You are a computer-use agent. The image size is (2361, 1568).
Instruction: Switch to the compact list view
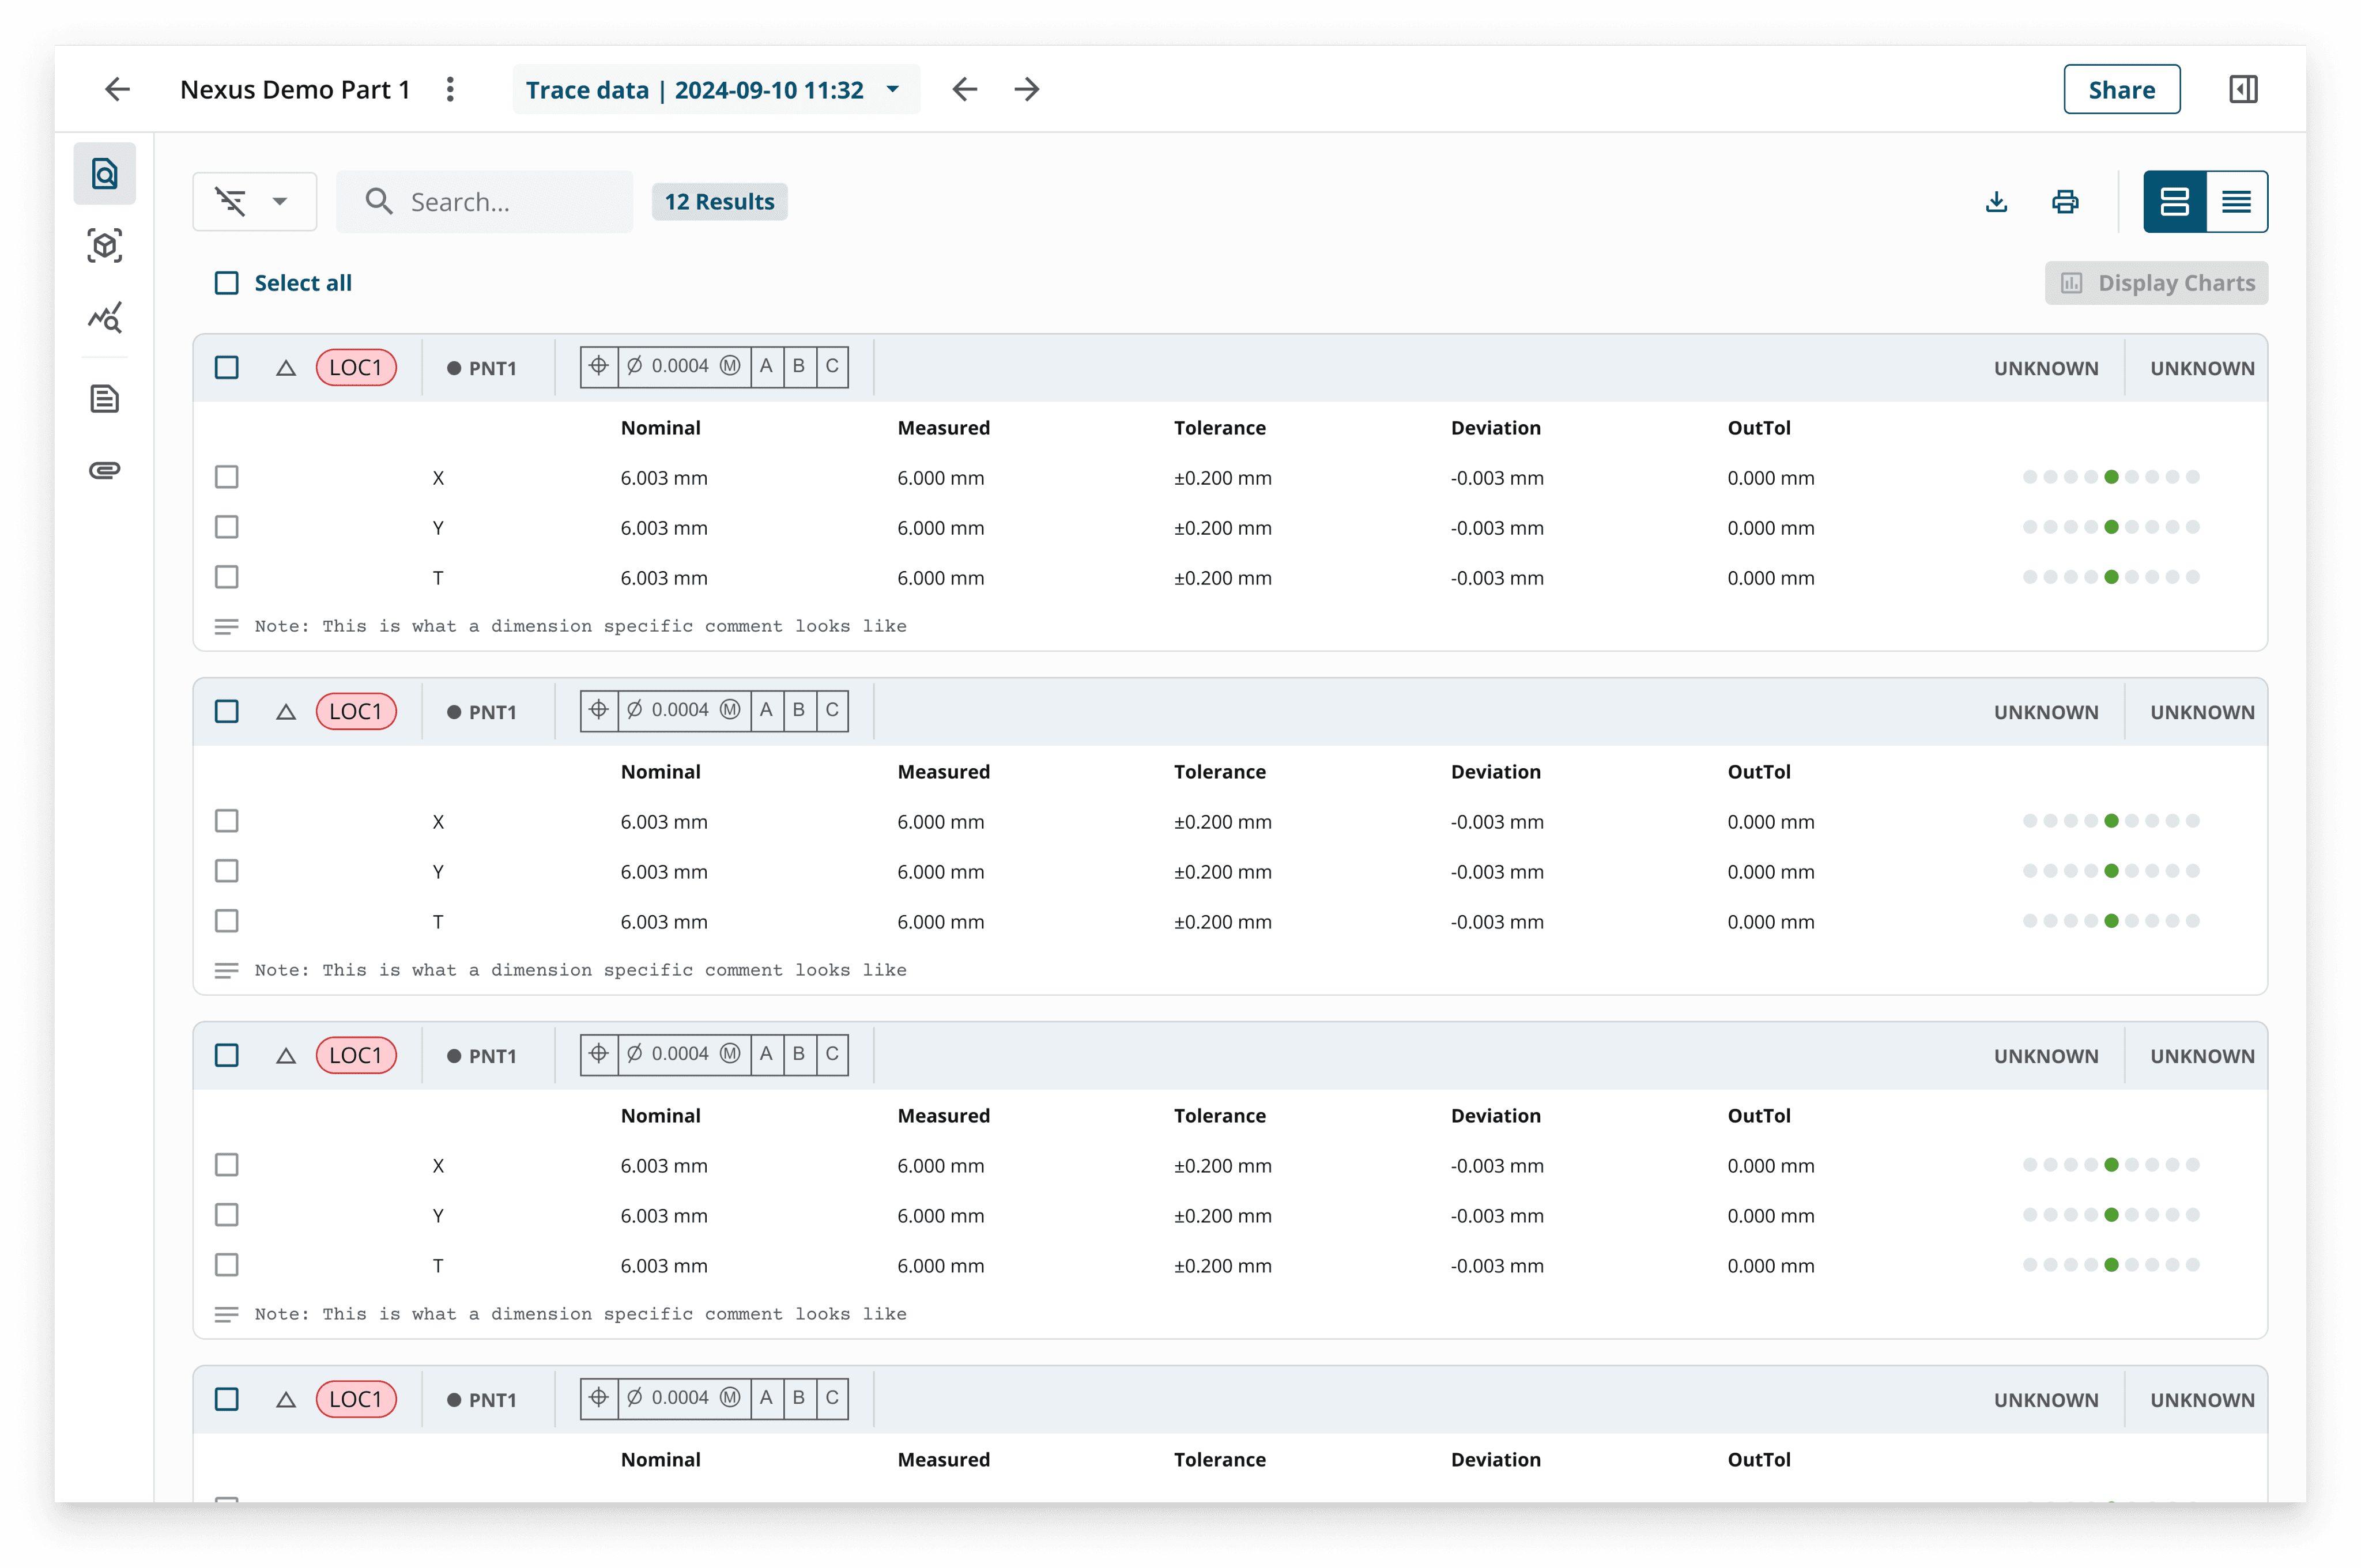pos(2236,202)
